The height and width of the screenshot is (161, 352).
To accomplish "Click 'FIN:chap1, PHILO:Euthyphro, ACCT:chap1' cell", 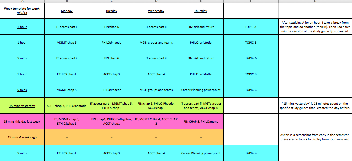I will pos(111,121).
